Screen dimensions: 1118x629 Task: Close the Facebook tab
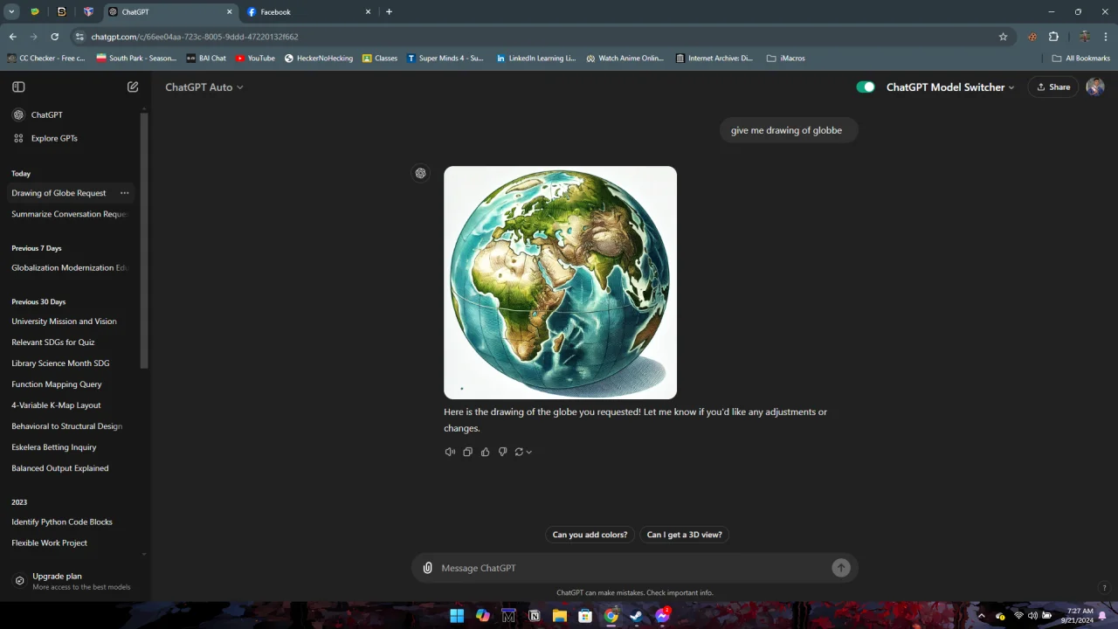(x=368, y=11)
